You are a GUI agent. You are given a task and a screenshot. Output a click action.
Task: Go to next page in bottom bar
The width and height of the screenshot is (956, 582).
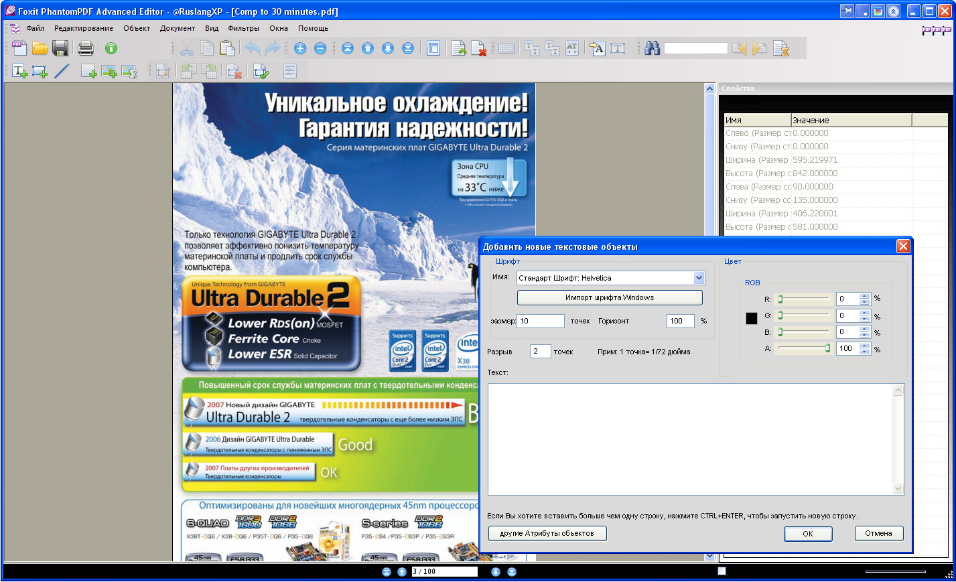pyautogui.click(x=496, y=572)
